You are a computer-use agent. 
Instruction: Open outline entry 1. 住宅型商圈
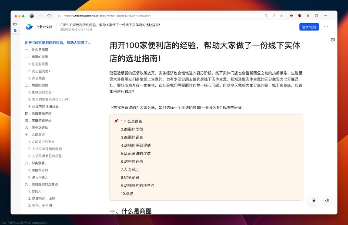pos(39,64)
